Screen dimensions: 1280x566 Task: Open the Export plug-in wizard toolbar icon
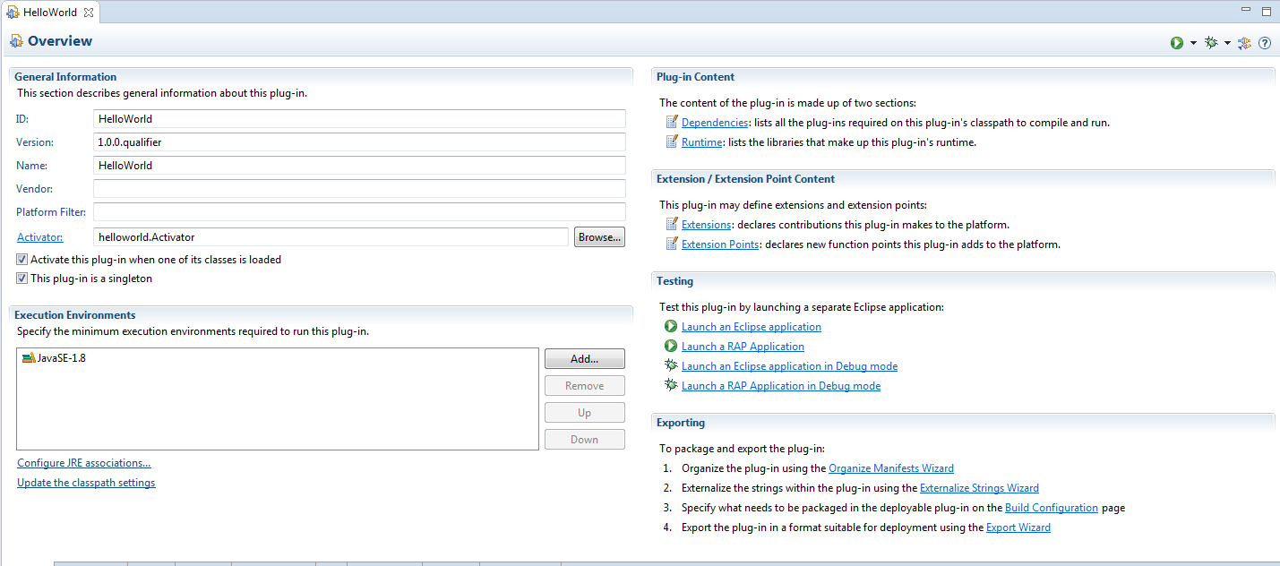click(1243, 42)
